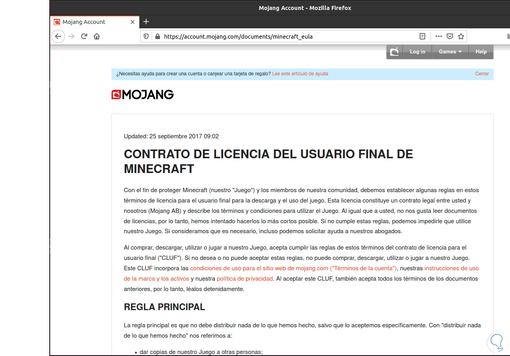Click the 'Updated: 25 septiembre 2017 09:02' text
510x356 pixels.
[x=171, y=136]
